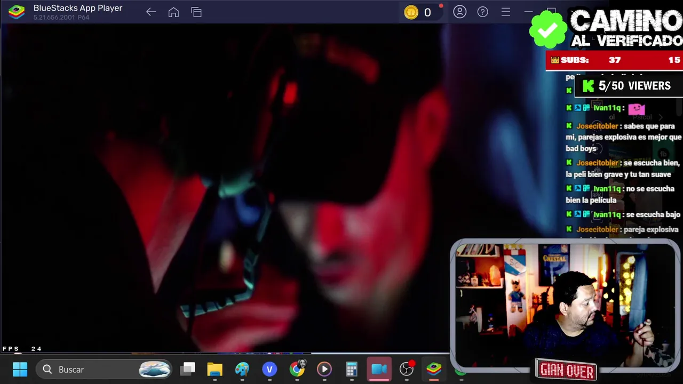Open the Windows Start menu
Screen dimensions: 683x384
20,369
